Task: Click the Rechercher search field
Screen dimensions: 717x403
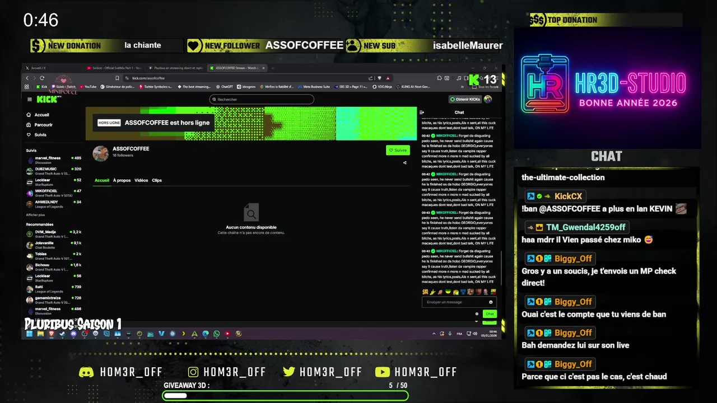Action: click(x=262, y=100)
